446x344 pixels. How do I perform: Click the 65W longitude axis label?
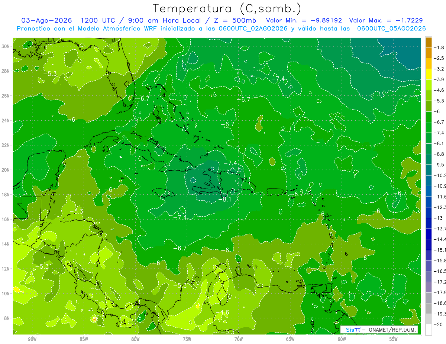[290, 339]
